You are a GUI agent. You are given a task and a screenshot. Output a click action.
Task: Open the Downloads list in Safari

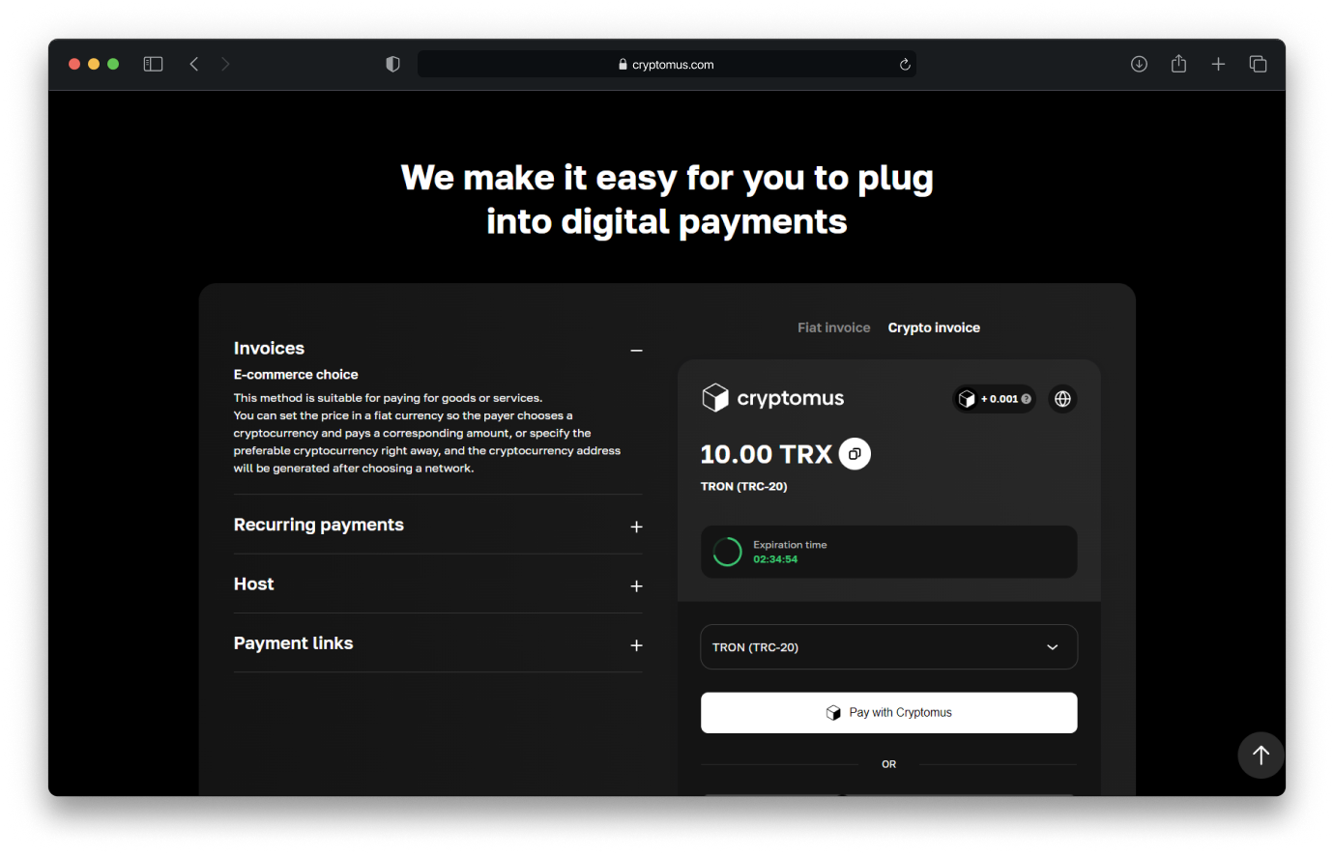pos(1139,64)
